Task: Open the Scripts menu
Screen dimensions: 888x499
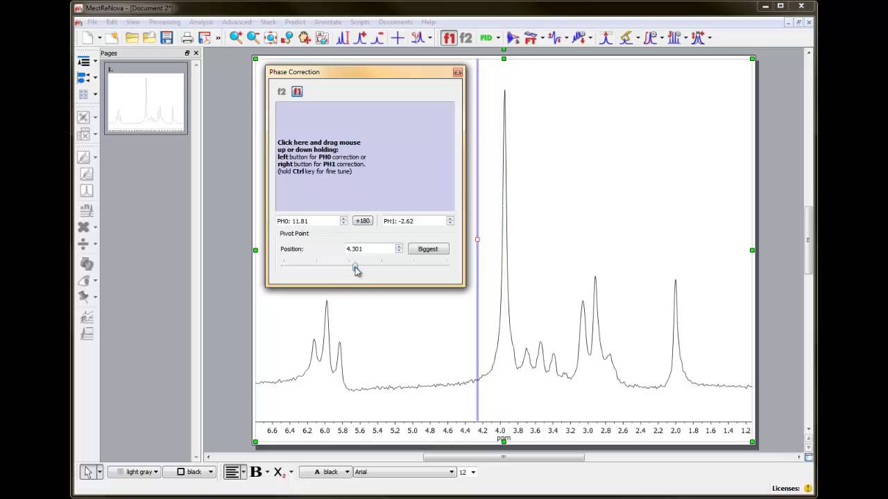Action: (x=360, y=22)
